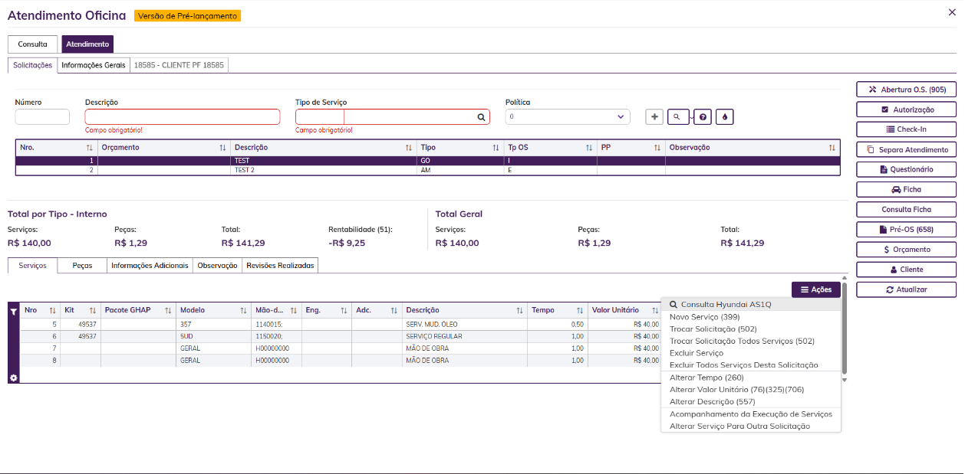Image resolution: width=965 pixels, height=474 pixels.
Task: Open the Ações dropdown menu
Action: (816, 289)
